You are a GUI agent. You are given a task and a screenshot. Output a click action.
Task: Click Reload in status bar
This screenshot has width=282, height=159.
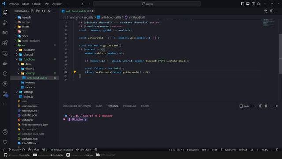pyautogui.click(x=243, y=150)
